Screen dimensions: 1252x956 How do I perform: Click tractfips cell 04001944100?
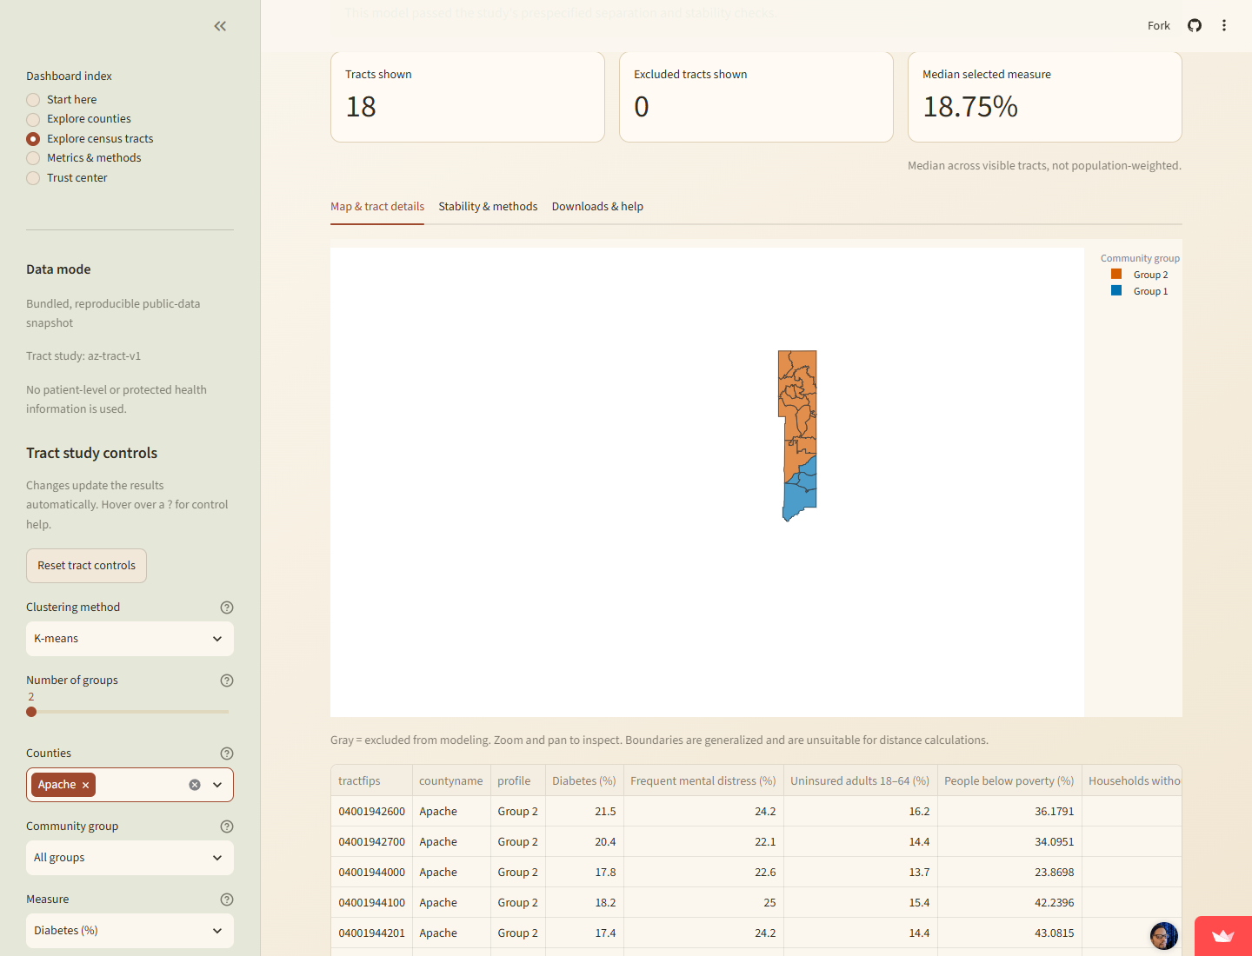pyautogui.click(x=371, y=903)
